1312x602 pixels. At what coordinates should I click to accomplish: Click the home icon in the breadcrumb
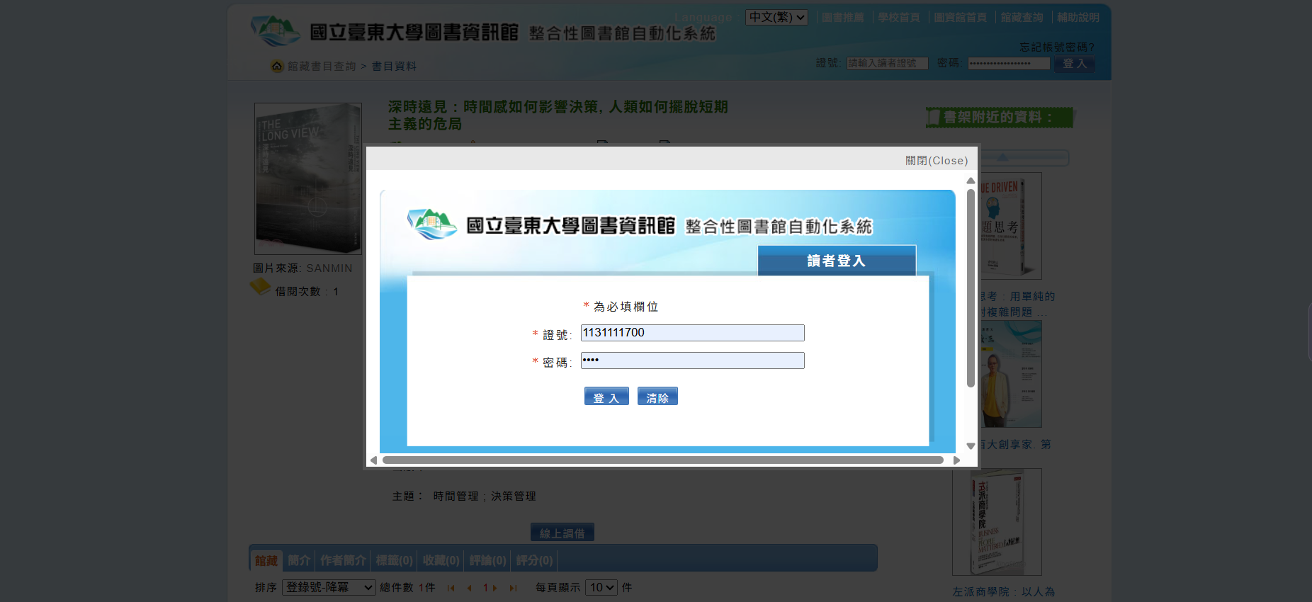pos(277,66)
